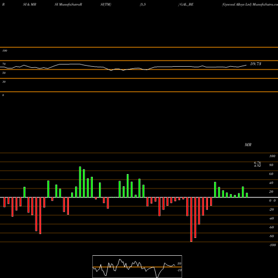
Task: Click the 6.76 value in MR panel
Action: (257, 163)
